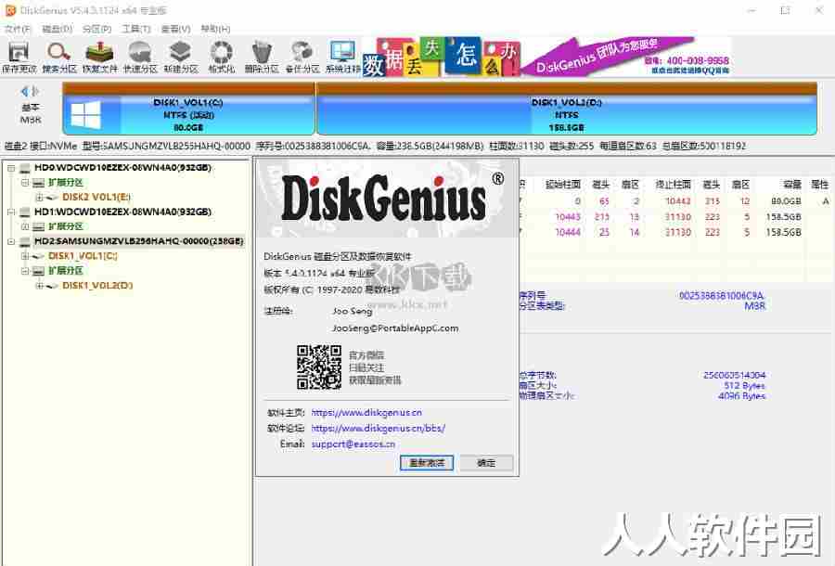835x566 pixels.
Task: Select HD2:SAMSUNG MZVLB256HAHQ disk entry
Action: (x=138, y=241)
